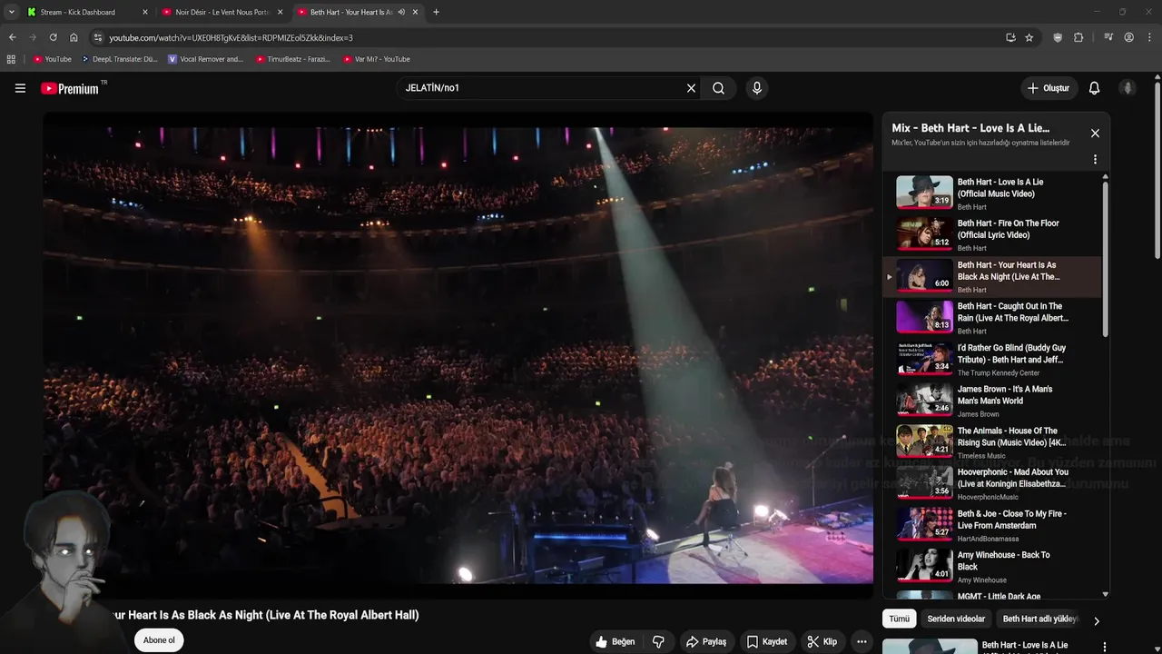Image resolution: width=1162 pixels, height=654 pixels.
Task: Play Beth & Joe Close To My Fire
Action: (993, 525)
